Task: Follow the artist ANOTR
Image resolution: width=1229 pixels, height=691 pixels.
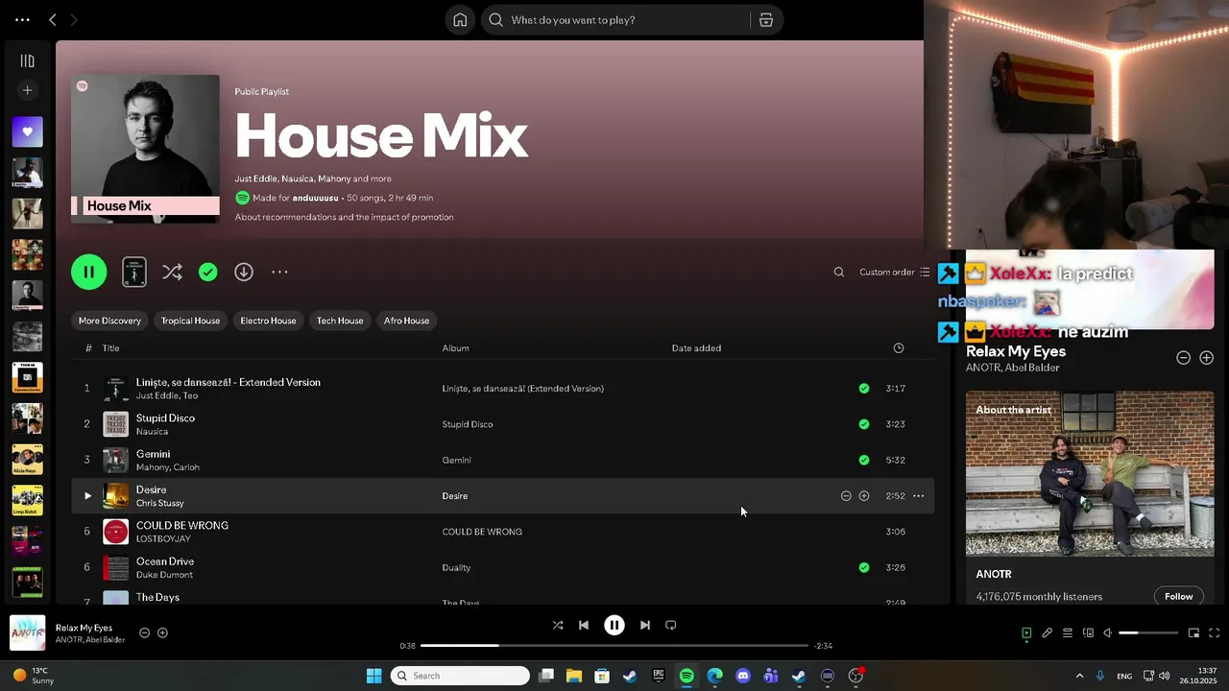Action: tap(1178, 596)
